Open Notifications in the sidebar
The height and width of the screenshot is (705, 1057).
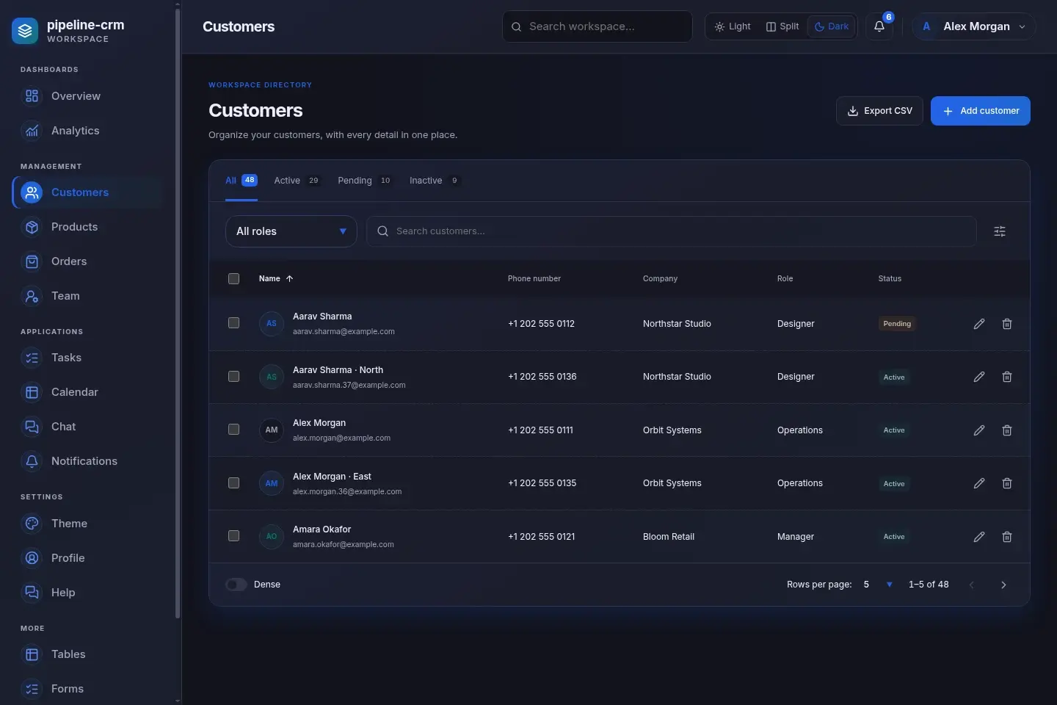click(x=87, y=461)
